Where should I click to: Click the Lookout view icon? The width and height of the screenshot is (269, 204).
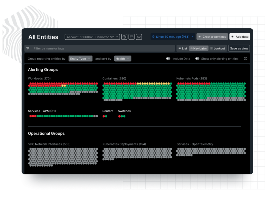tap(211, 48)
